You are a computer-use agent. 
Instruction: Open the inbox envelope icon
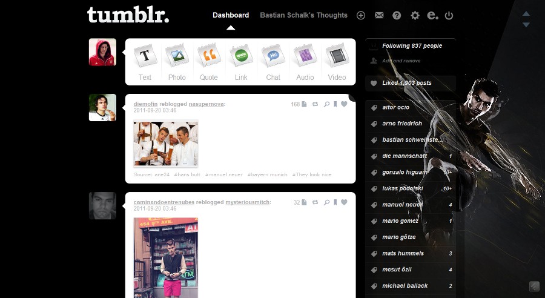(x=379, y=15)
